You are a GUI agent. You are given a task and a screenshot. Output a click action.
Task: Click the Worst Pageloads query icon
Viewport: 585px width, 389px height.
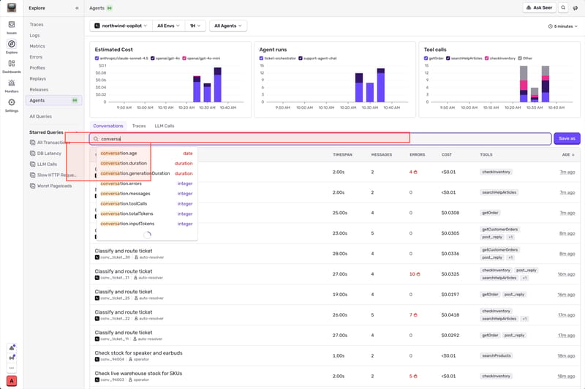click(x=32, y=186)
